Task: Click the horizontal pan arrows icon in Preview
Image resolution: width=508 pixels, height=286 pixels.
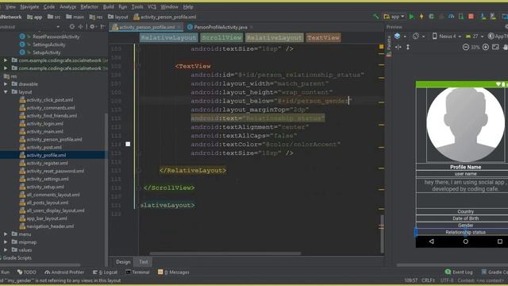Action: point(398,47)
